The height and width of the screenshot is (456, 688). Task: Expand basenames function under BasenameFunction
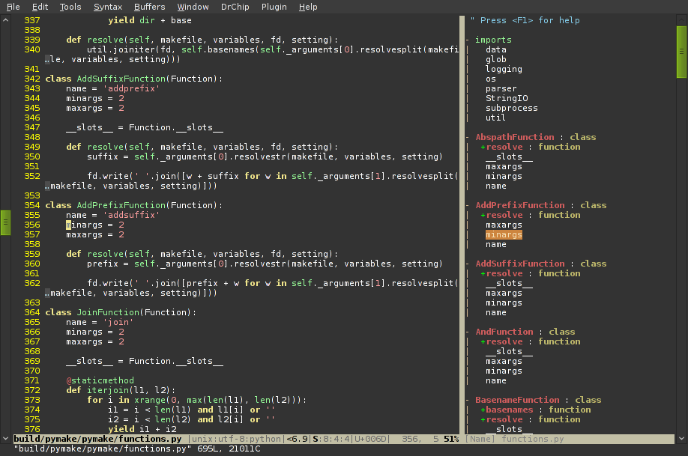483,410
